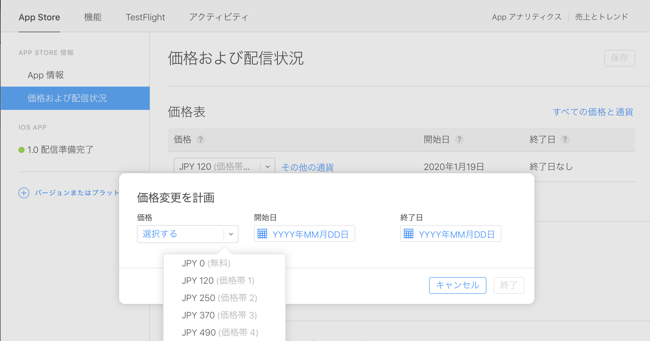Select JPY 0 (無料) from the price list
Image resolution: width=650 pixels, height=341 pixels.
tap(206, 263)
